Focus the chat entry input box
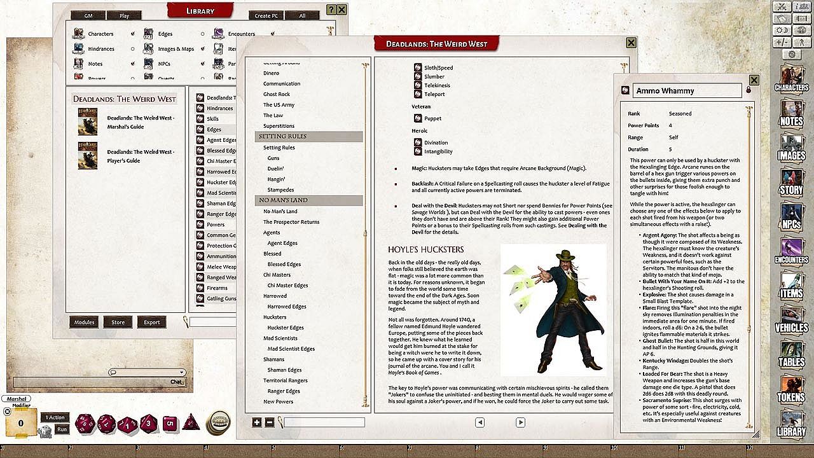814x458 pixels. pos(99,382)
